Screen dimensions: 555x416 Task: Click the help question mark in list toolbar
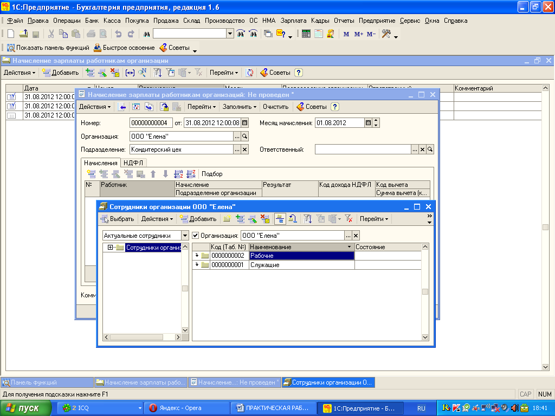(299, 73)
